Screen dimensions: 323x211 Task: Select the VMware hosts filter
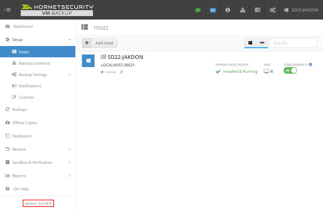pos(262,43)
